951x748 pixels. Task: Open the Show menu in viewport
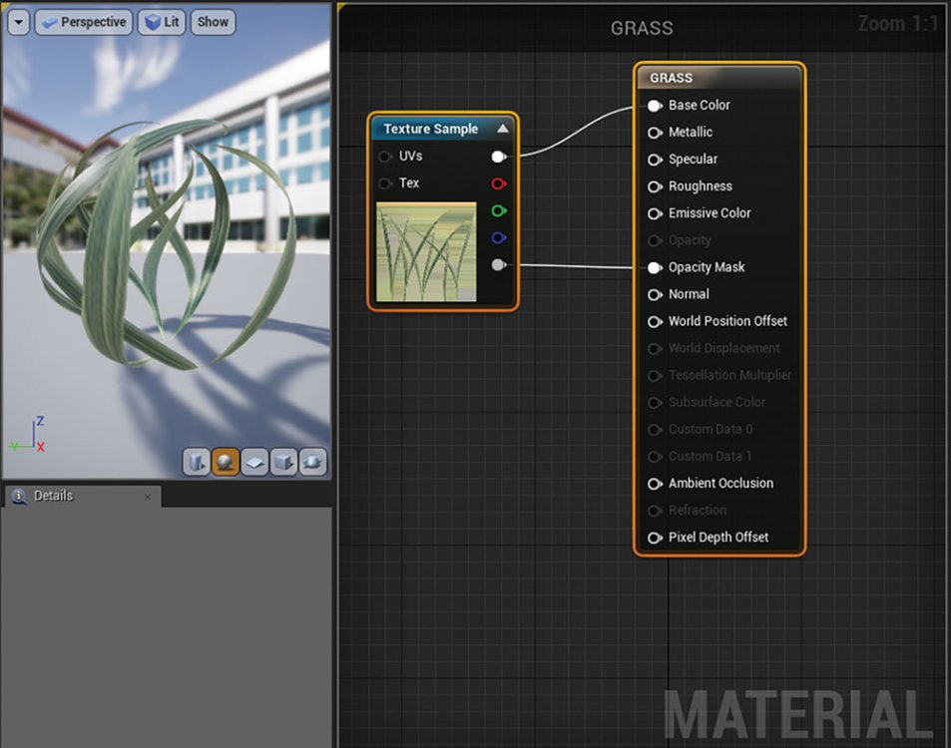tap(213, 22)
